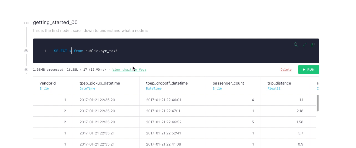Select the tpep_pickup_datetime column header
356x148 pixels.
(x=100, y=83)
